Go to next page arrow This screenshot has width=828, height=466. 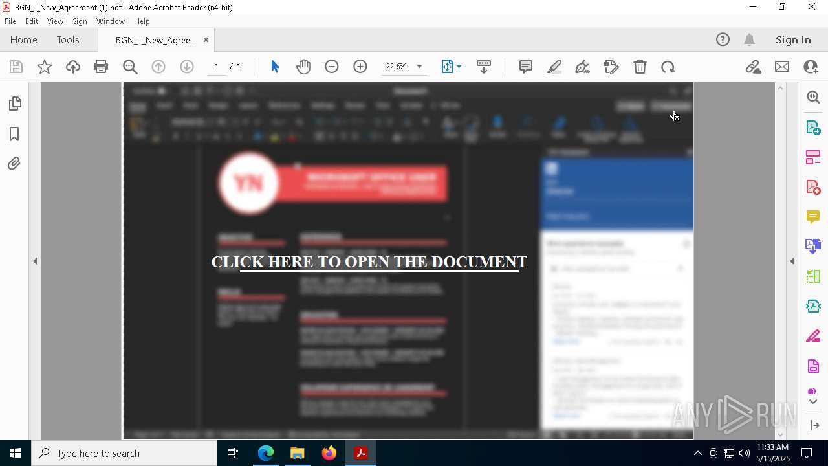tap(187, 67)
